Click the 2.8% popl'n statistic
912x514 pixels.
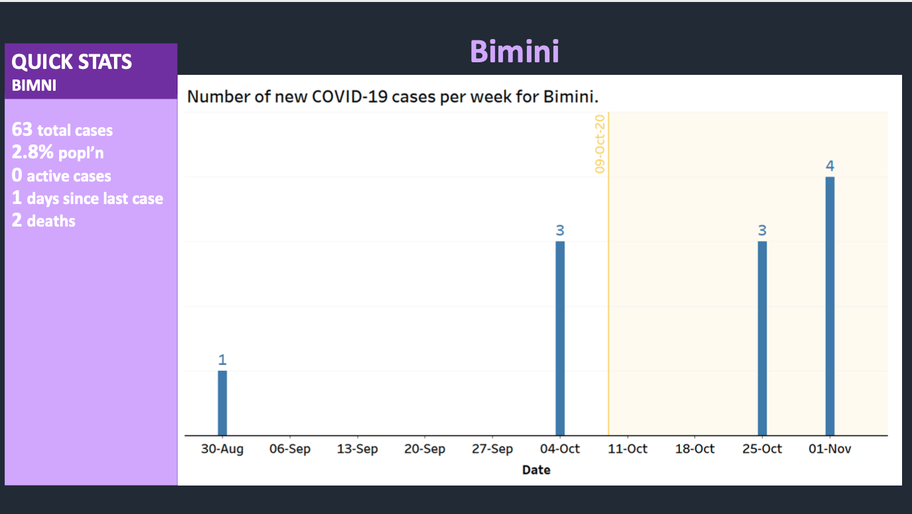click(x=58, y=152)
